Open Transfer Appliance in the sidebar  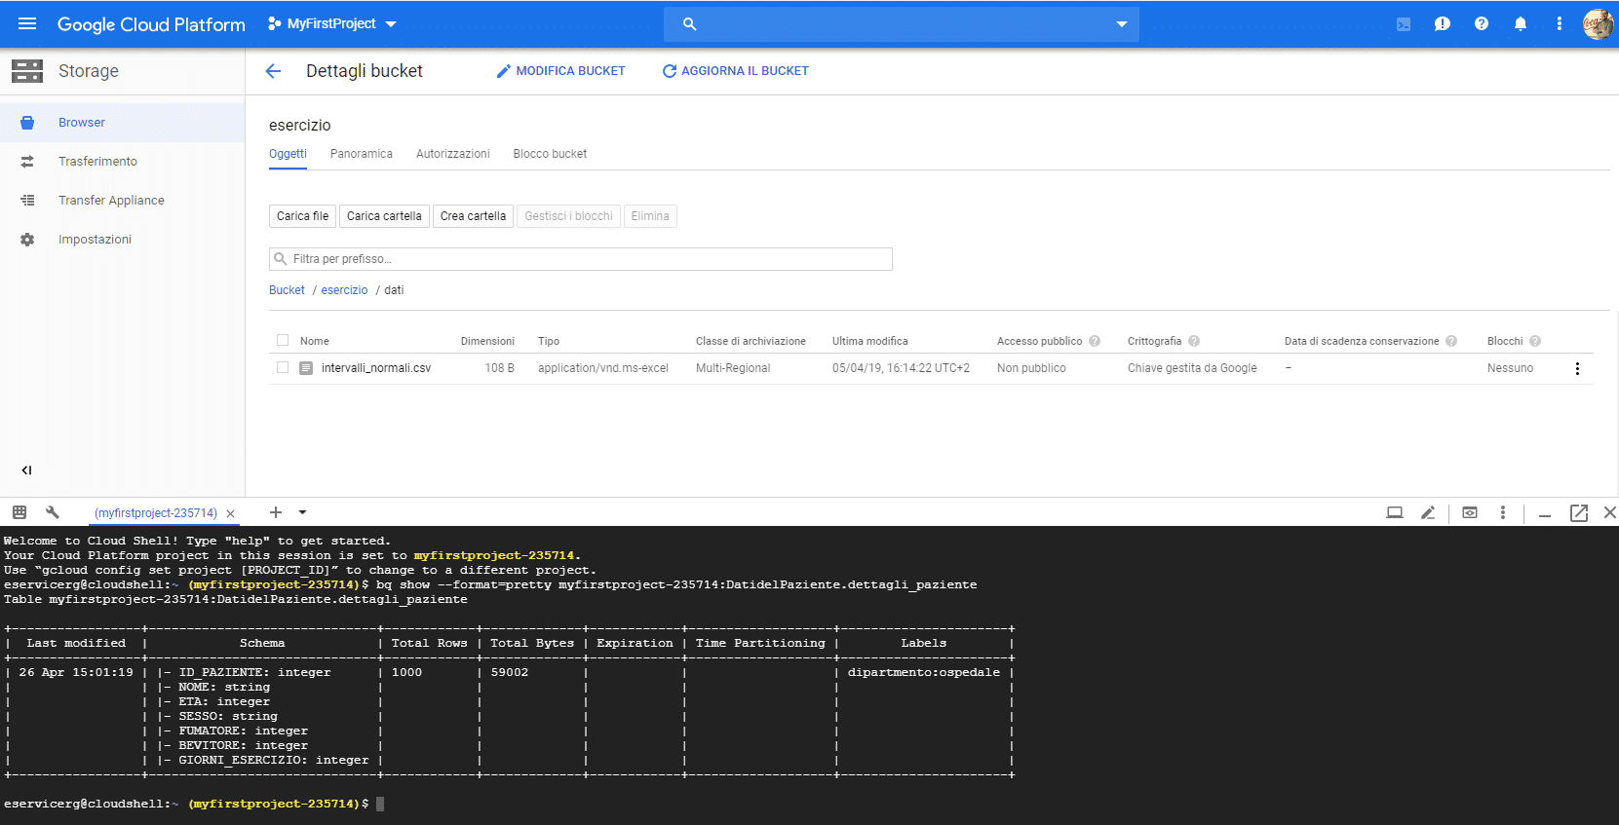[122, 201]
